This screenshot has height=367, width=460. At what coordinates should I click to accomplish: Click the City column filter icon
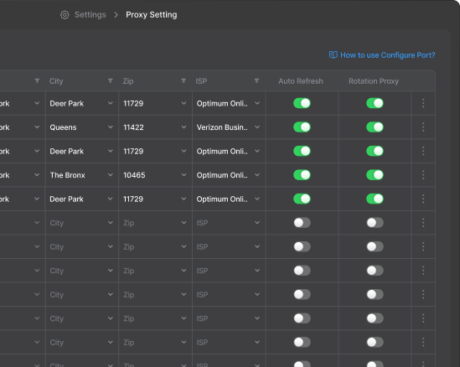pyautogui.click(x=111, y=80)
